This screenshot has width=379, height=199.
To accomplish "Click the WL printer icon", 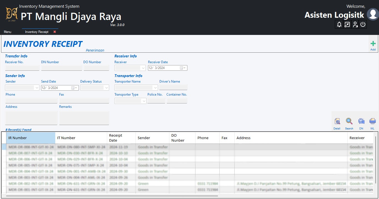I will tap(372, 121).
